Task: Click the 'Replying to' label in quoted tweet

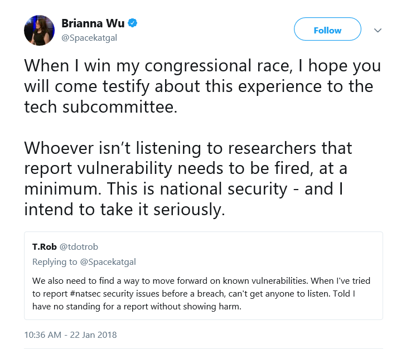Action: (x=55, y=262)
